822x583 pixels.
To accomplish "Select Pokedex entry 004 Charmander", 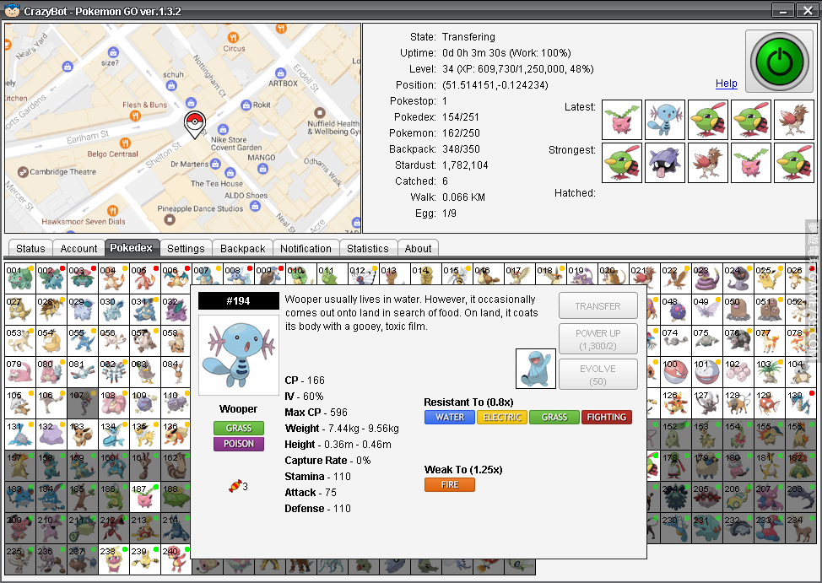I will click(114, 278).
